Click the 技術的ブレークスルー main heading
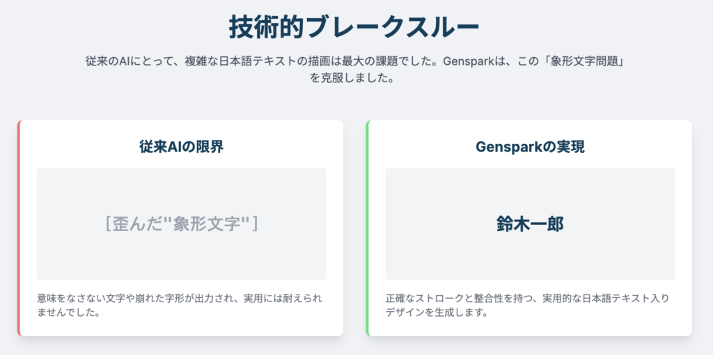The image size is (713, 355). pos(354,28)
